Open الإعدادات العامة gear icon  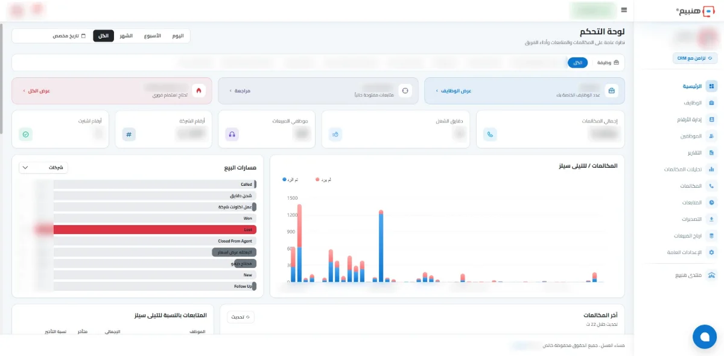click(711, 252)
